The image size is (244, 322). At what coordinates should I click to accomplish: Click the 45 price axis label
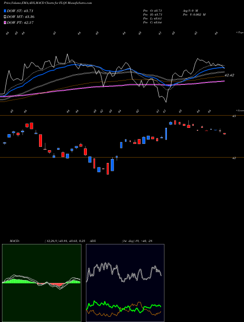(x=234, y=116)
